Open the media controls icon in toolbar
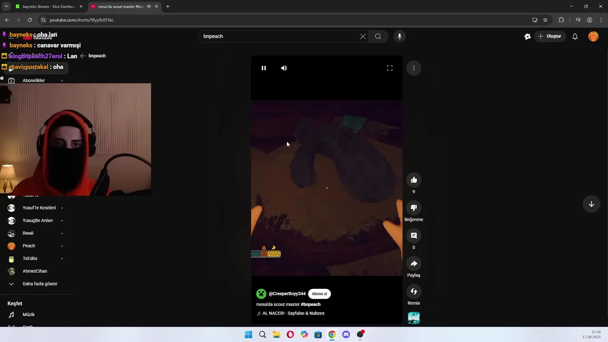This screenshot has height=342, width=608. click(578, 20)
